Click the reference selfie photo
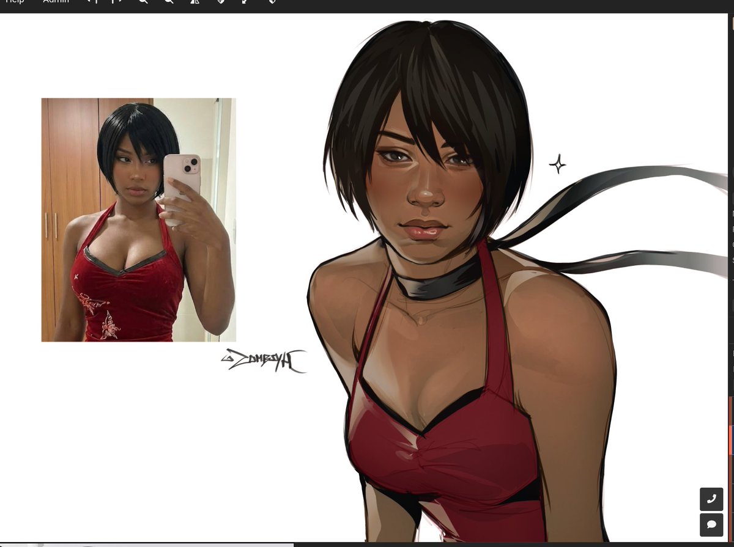The image size is (734, 547). point(138,219)
